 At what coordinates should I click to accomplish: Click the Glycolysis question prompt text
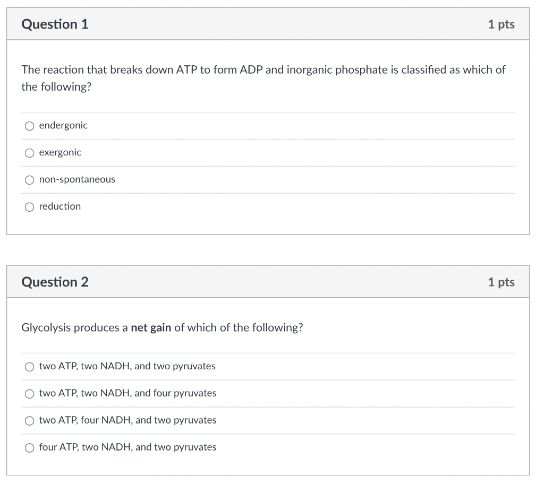pos(162,327)
